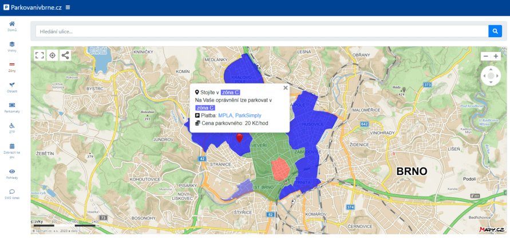This screenshot has width=510, height=240.
Task: Open the Zobrazit ke dni calendar
Action: [x=12, y=150]
